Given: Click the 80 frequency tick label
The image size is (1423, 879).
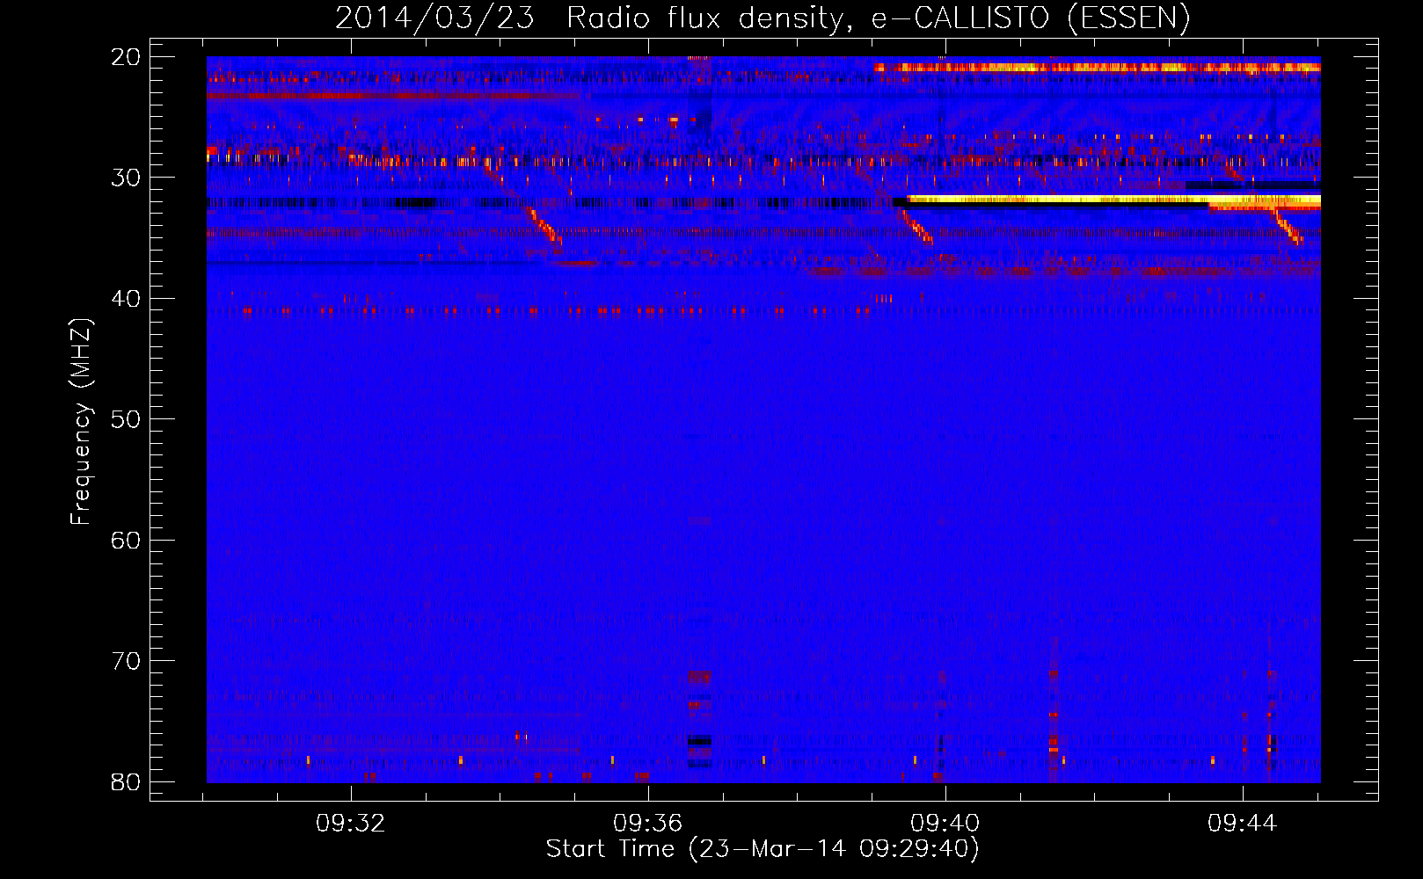Looking at the screenshot, I should [x=126, y=782].
